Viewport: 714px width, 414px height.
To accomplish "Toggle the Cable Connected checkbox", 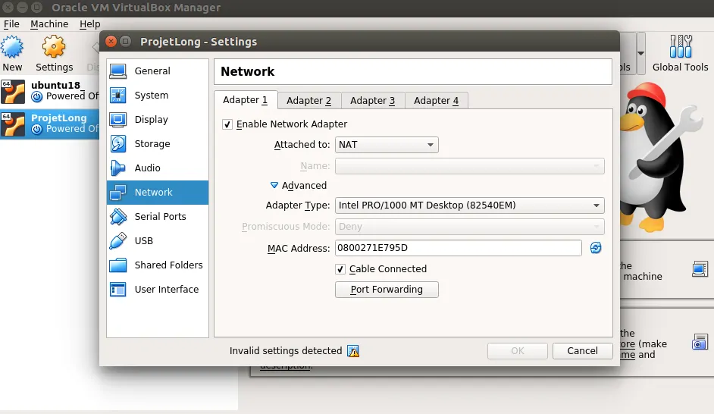I will 340,269.
